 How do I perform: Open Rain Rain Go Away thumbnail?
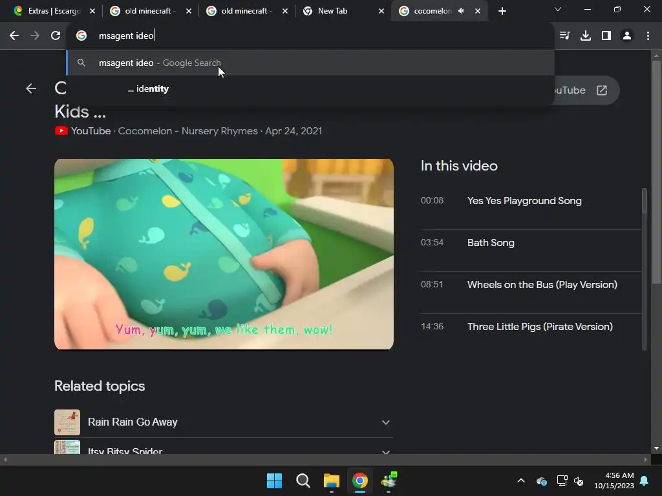[x=67, y=422]
